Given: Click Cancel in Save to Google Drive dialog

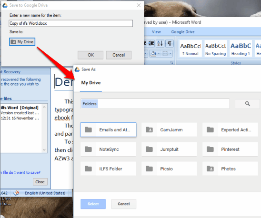Looking at the screenshot, I should tap(119, 55).
